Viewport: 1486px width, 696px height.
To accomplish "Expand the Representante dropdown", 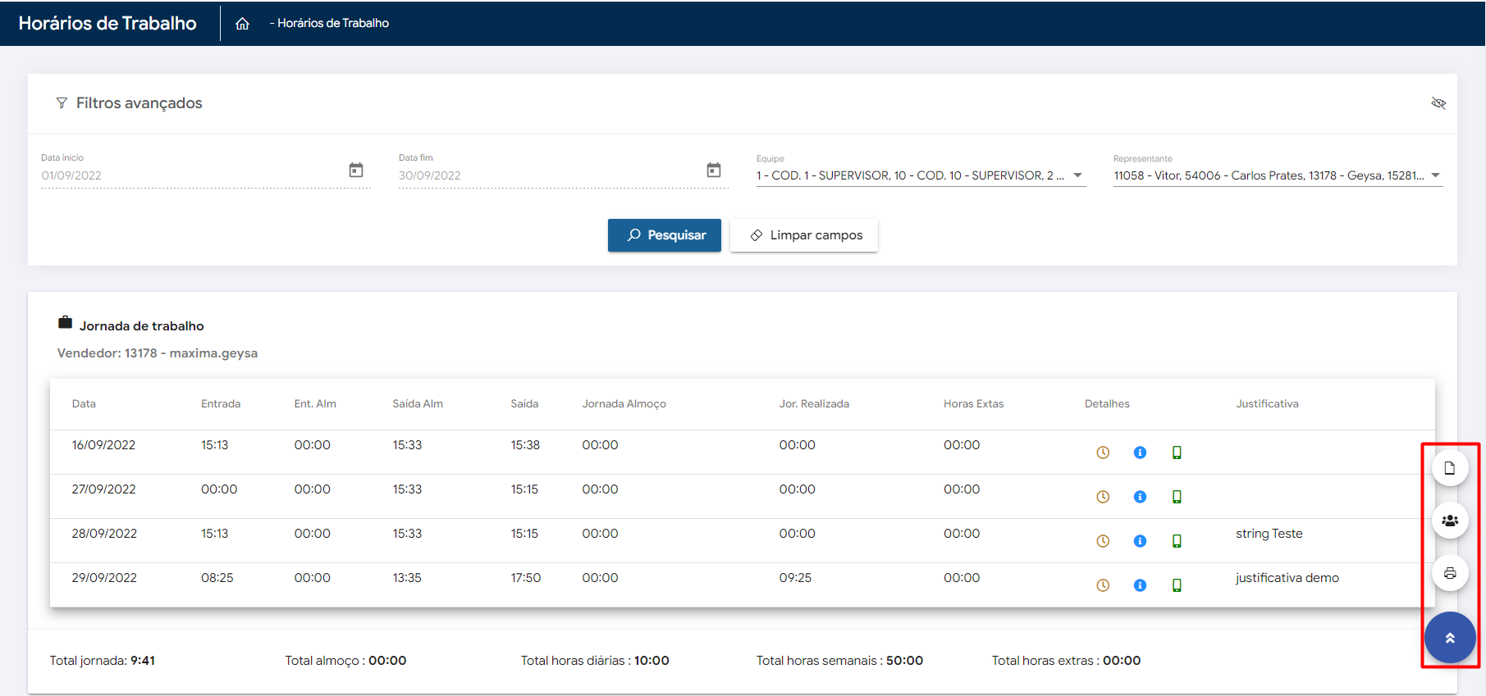I will pos(1435,175).
